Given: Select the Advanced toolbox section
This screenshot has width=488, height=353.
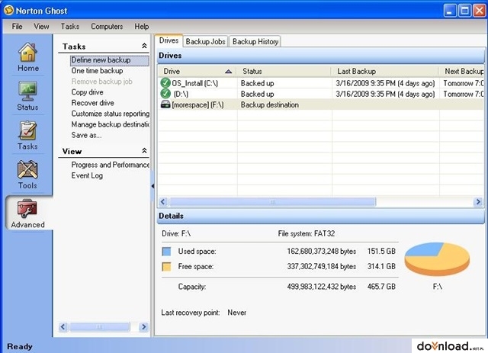Looking at the screenshot, I should click(27, 213).
